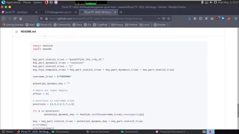239x134 pixels.
Task: Click the Bluetooth icon in the system tray
Action: point(202,3)
